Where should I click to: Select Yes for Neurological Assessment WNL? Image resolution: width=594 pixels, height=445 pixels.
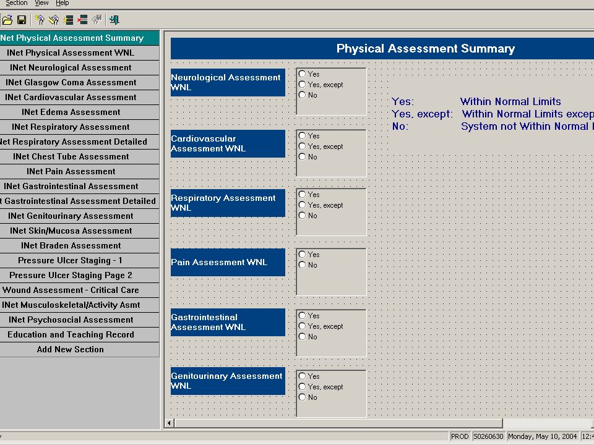pos(302,74)
